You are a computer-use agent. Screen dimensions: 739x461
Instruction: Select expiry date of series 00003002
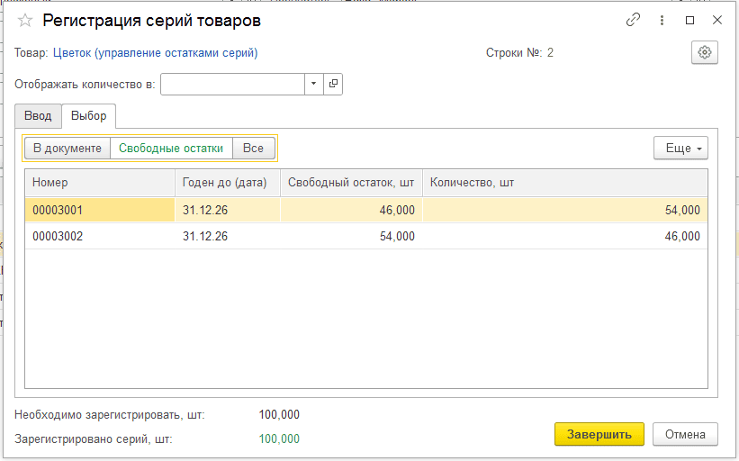point(228,236)
